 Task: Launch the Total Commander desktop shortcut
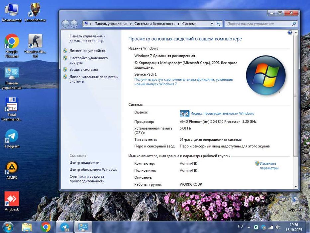click(12, 109)
